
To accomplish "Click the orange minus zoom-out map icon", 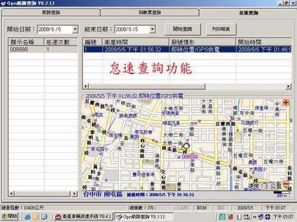I will (286, 184).
